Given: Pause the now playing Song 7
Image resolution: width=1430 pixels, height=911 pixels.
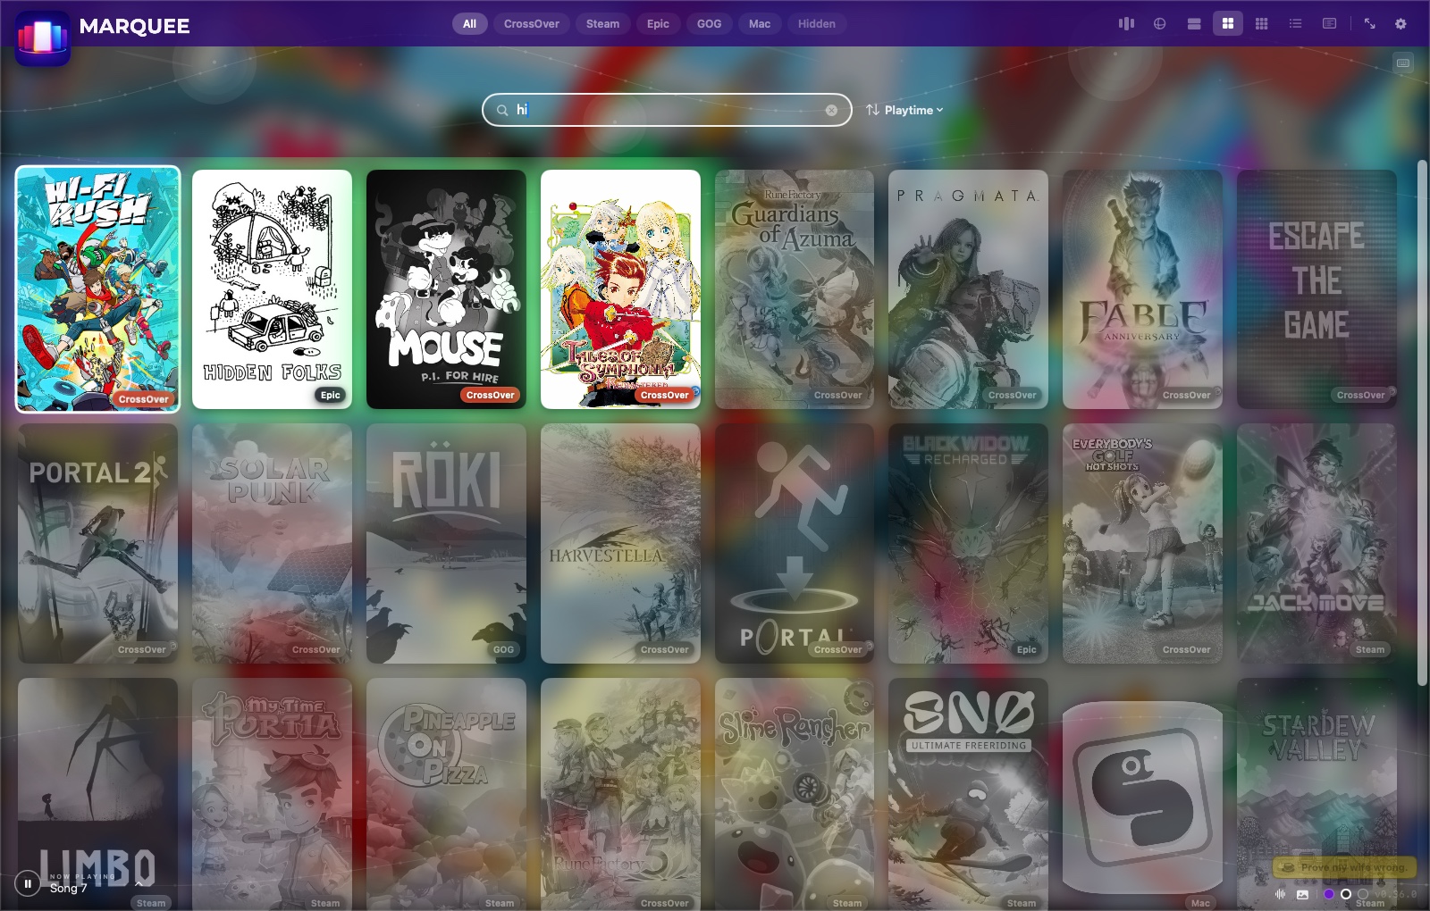Looking at the screenshot, I should pyautogui.click(x=28, y=884).
